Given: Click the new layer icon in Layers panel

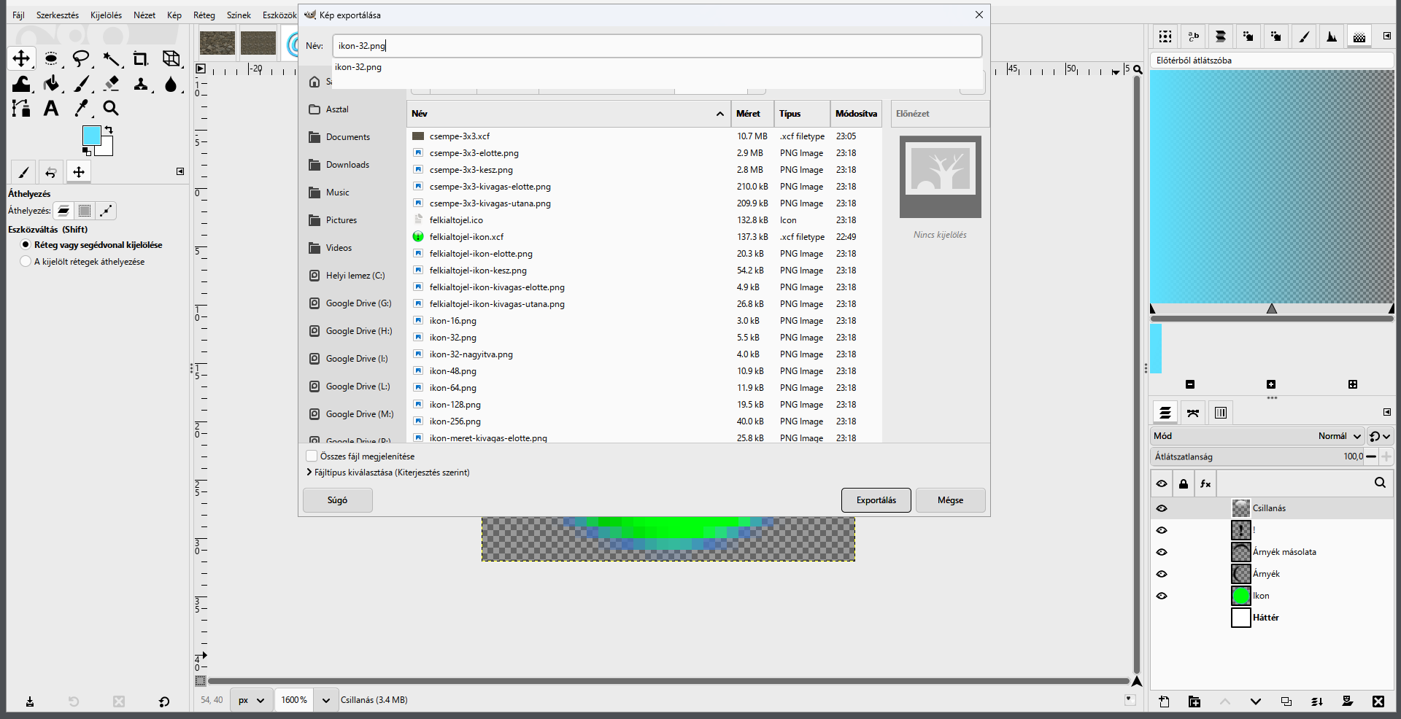Looking at the screenshot, I should (1164, 701).
